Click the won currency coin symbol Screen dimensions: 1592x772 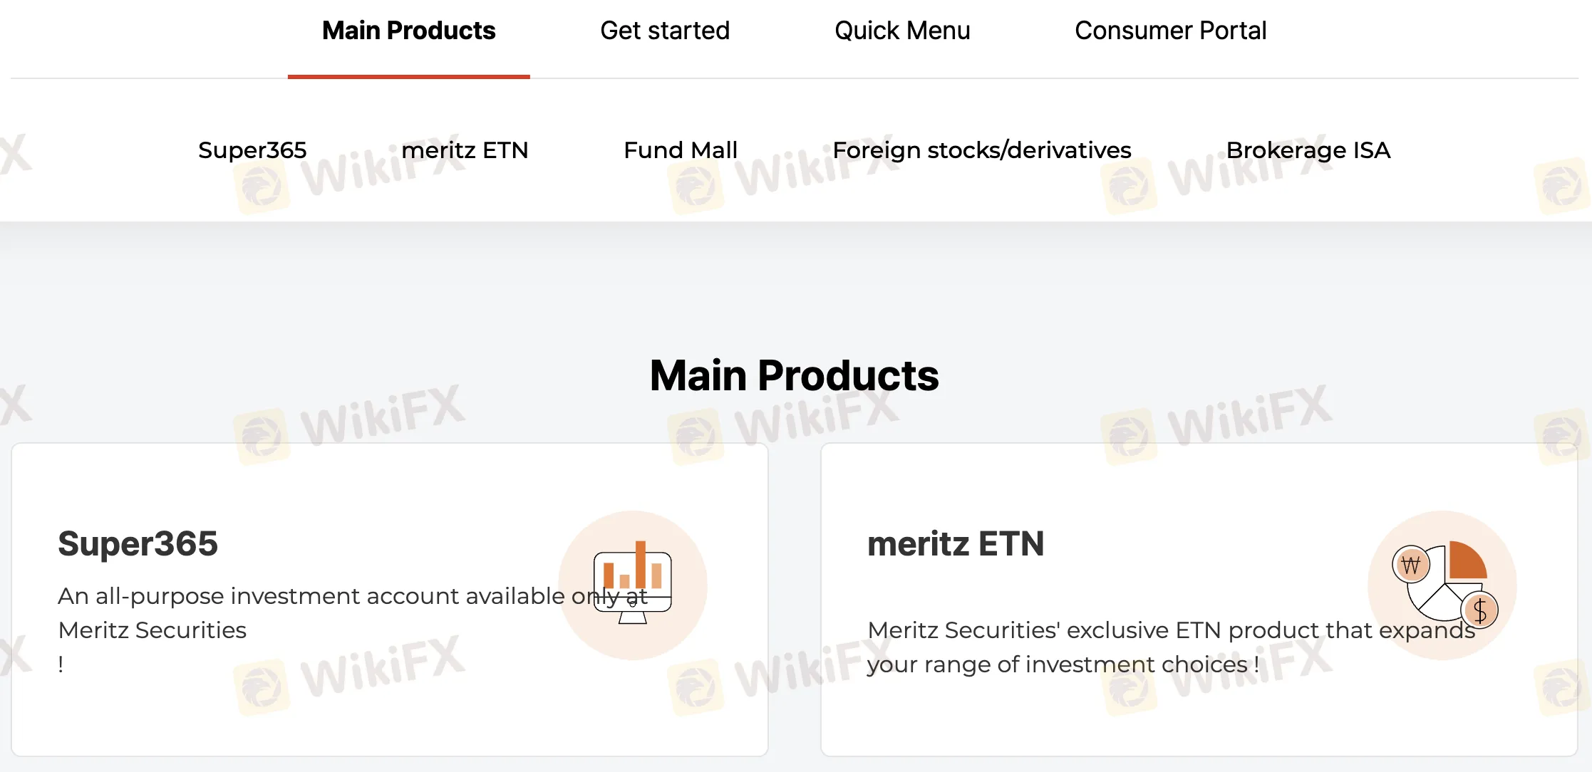(x=1410, y=565)
